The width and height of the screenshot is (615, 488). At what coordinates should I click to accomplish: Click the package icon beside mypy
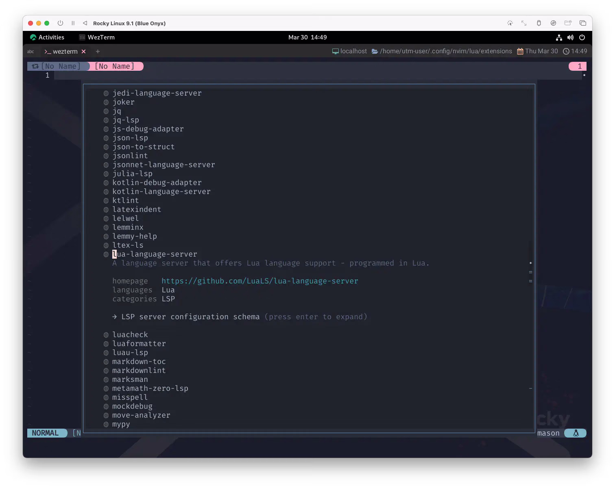[x=106, y=424]
